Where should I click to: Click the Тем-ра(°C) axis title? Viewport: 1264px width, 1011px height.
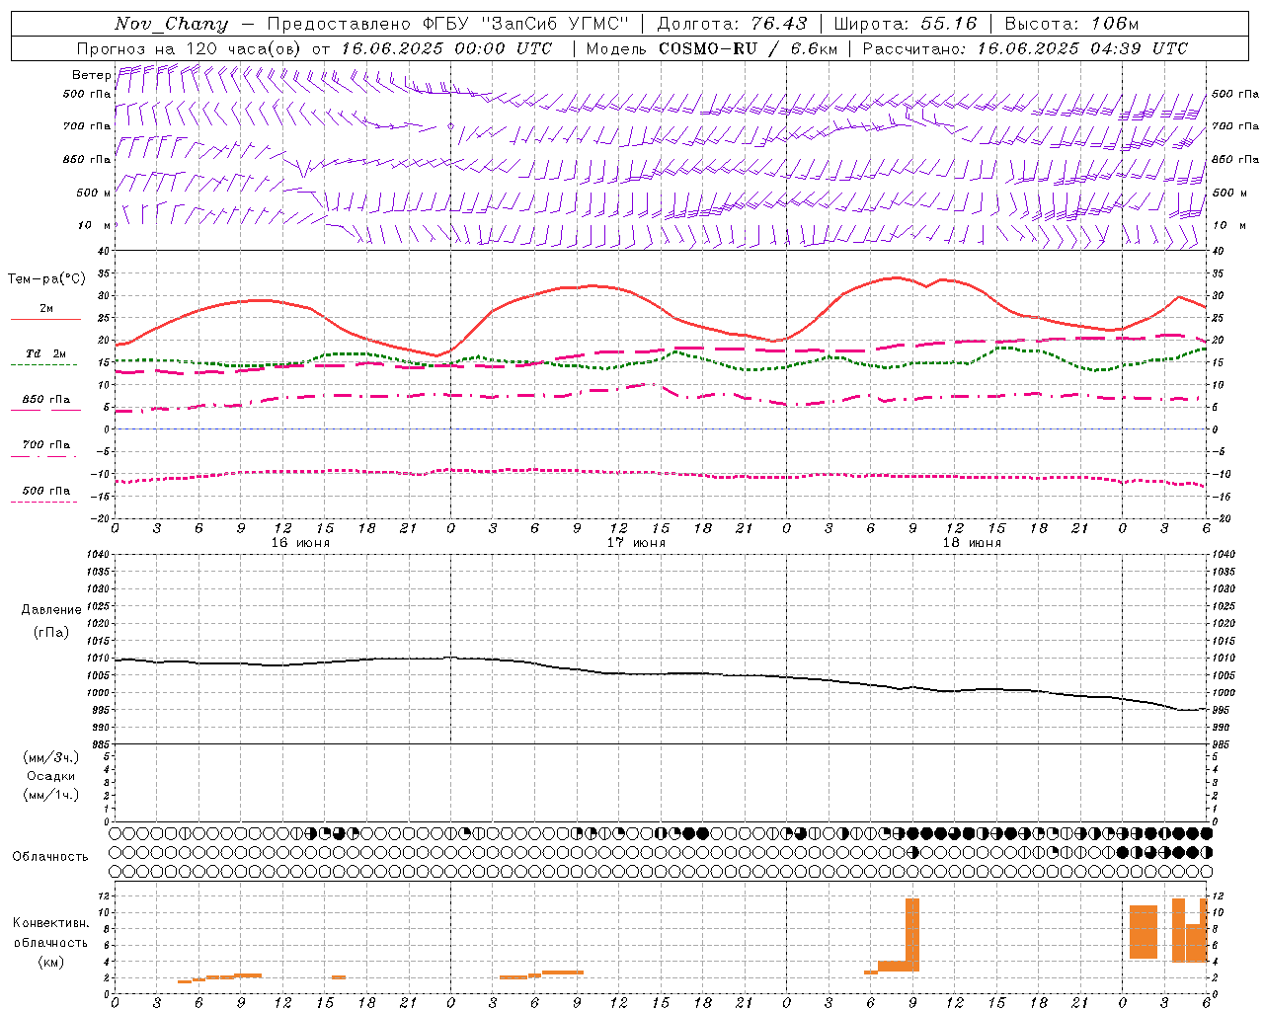pos(45,279)
